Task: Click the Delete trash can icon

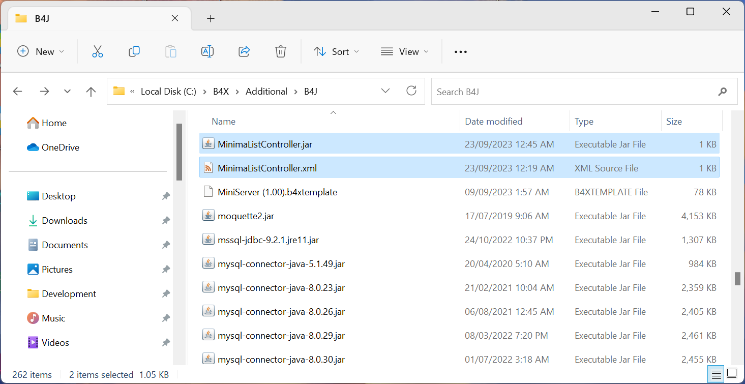Action: click(281, 51)
